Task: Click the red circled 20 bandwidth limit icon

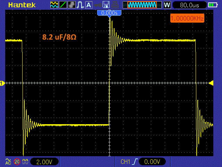Action: (x=17, y=161)
